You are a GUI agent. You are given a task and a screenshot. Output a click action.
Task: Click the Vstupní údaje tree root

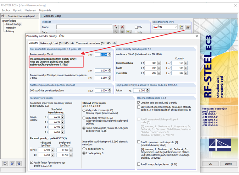click(x=9, y=21)
